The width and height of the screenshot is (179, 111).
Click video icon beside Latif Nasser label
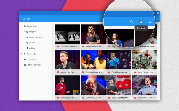[58, 98]
